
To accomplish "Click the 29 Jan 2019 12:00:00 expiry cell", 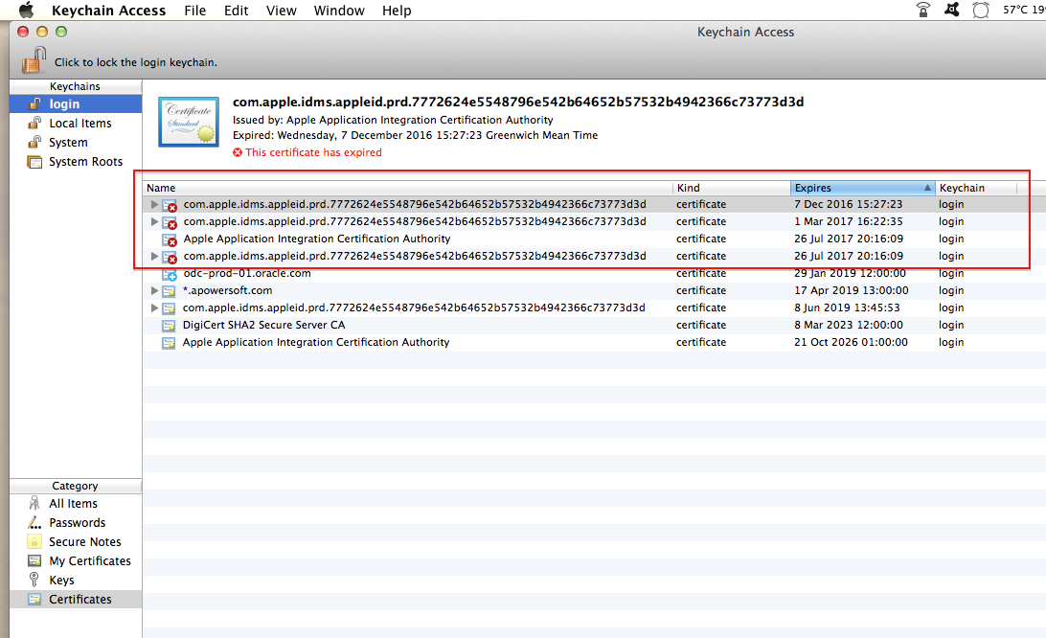I will tap(850, 274).
